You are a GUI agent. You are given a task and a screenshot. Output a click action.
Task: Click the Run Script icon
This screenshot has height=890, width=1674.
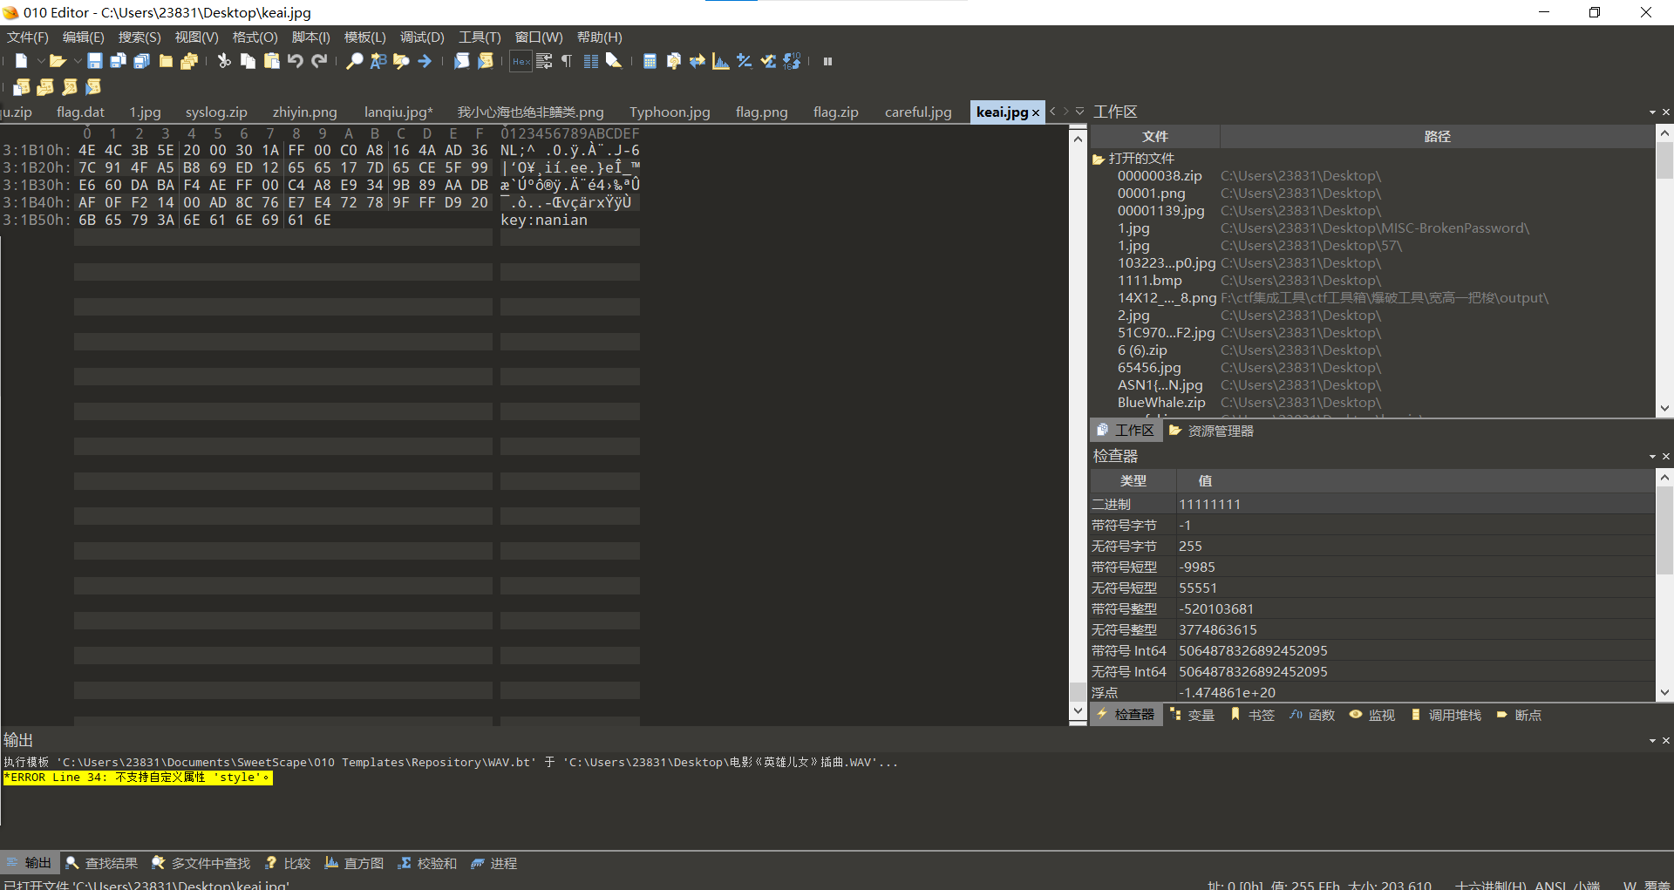click(462, 61)
